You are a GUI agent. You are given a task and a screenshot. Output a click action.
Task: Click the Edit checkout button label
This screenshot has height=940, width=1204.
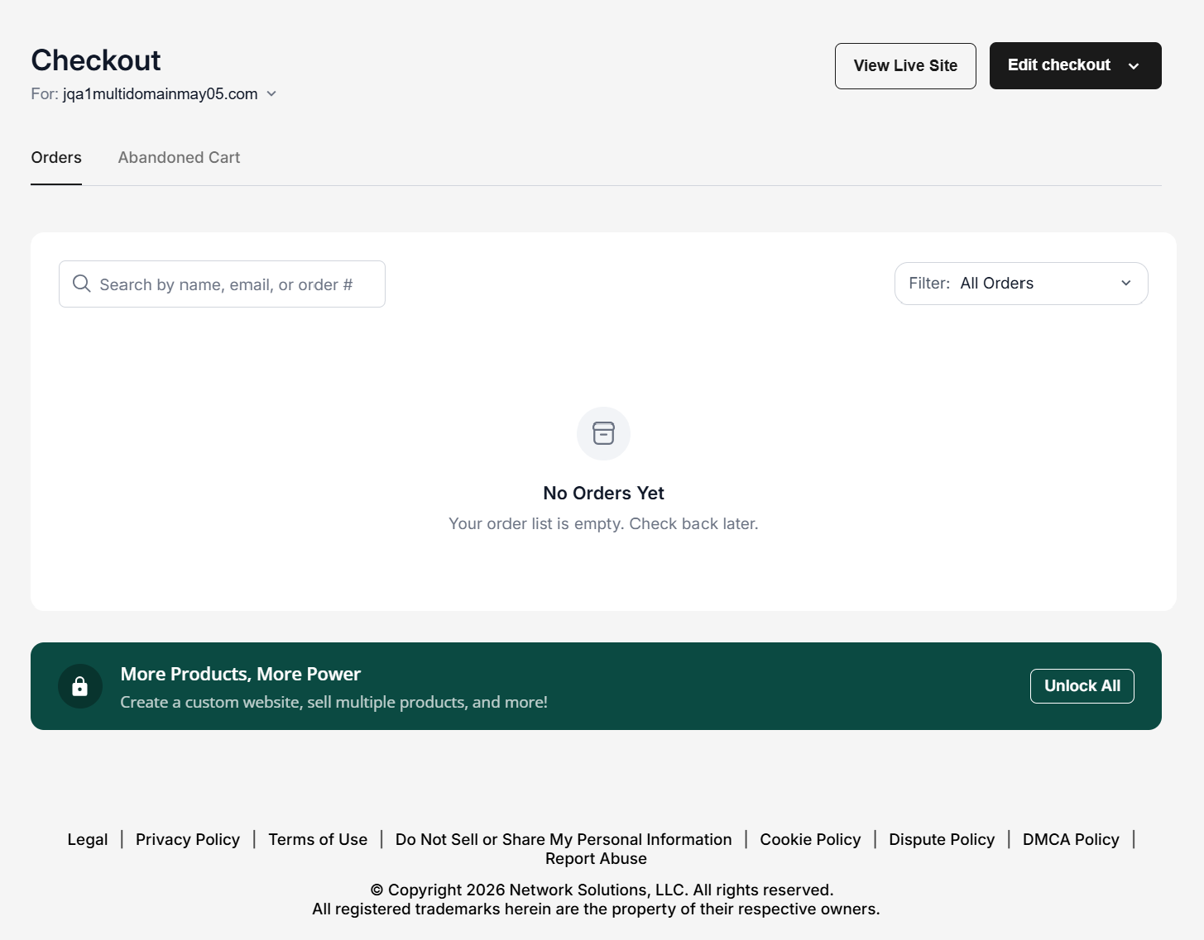[1059, 65]
